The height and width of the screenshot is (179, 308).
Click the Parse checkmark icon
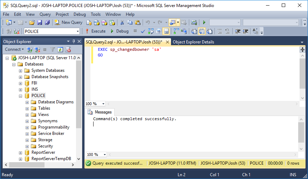coord(143,31)
